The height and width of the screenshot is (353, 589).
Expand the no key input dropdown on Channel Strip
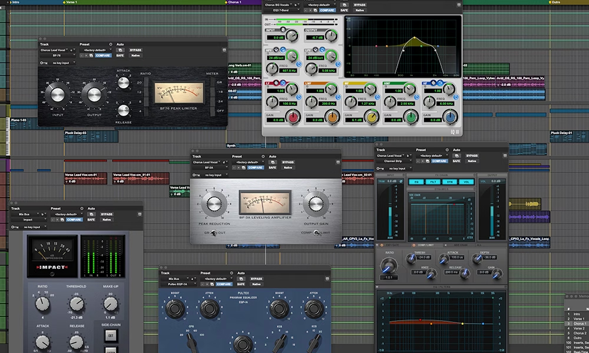[397, 168]
